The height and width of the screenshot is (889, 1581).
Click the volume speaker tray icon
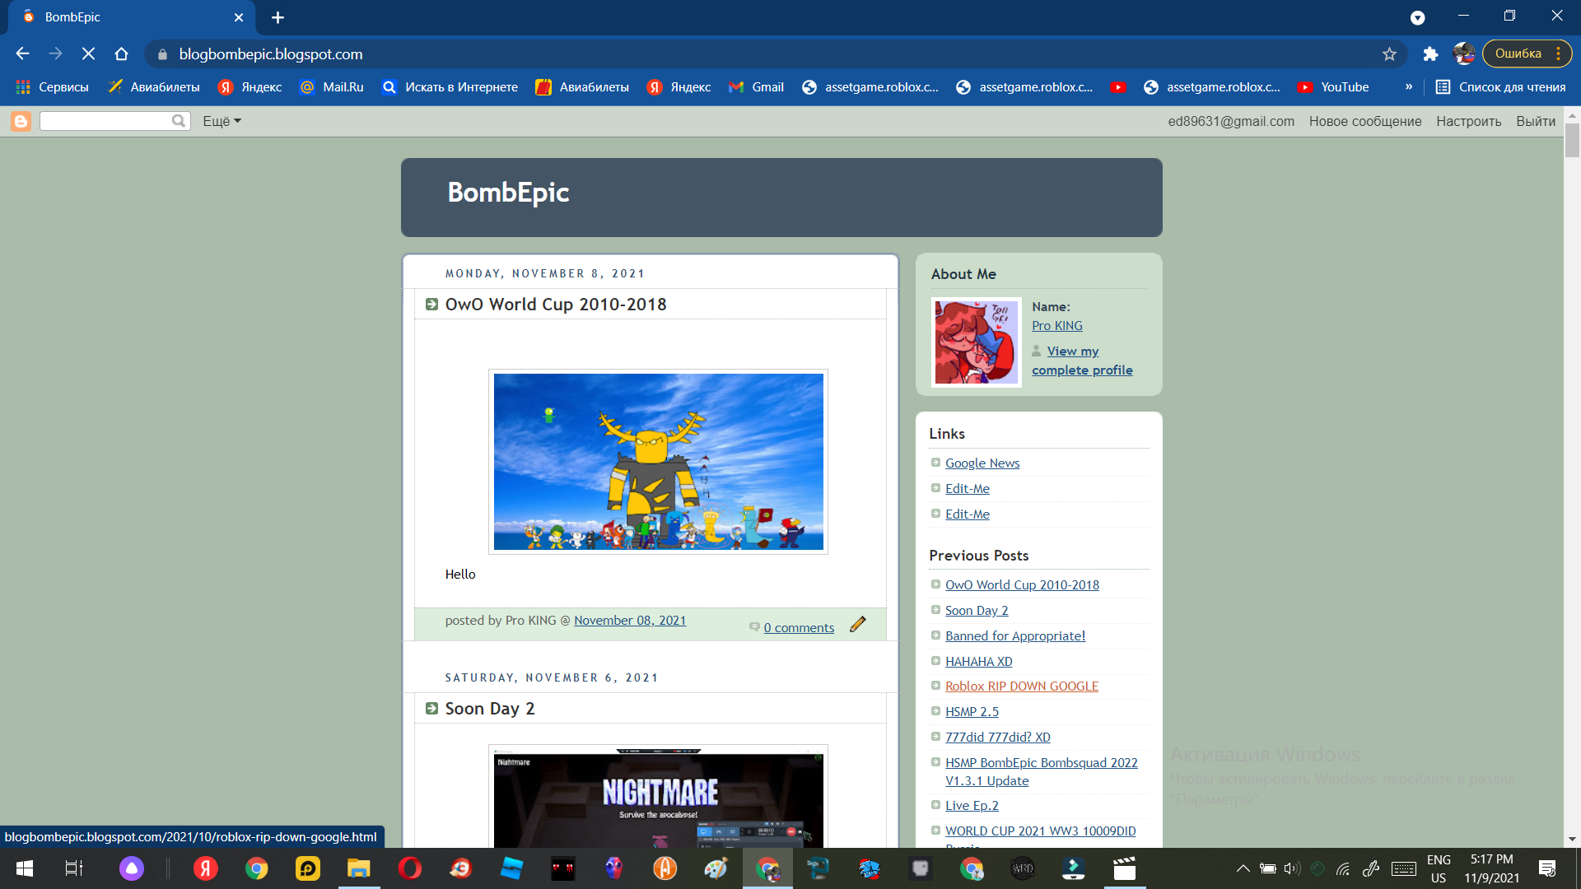(x=1292, y=868)
